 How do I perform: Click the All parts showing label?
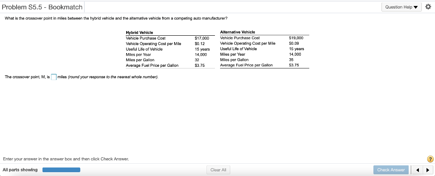point(20,170)
